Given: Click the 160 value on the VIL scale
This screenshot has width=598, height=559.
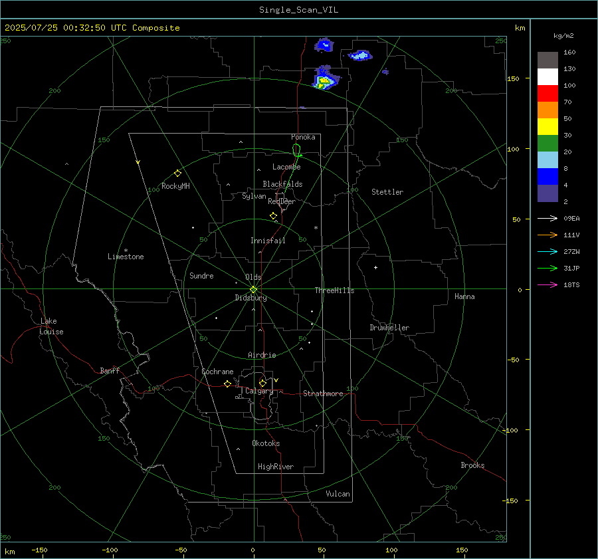Looking at the screenshot, I should (x=569, y=53).
